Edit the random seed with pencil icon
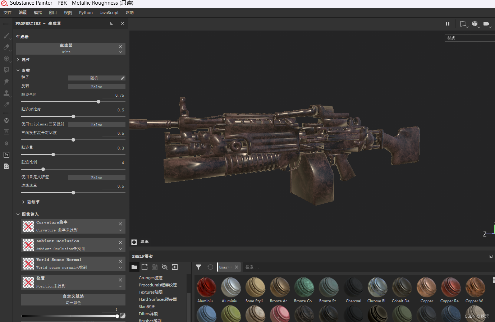The height and width of the screenshot is (322, 495). click(123, 78)
